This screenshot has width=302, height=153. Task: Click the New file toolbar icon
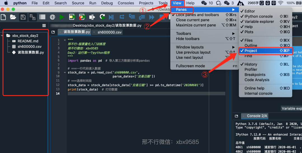[x=3, y=17]
